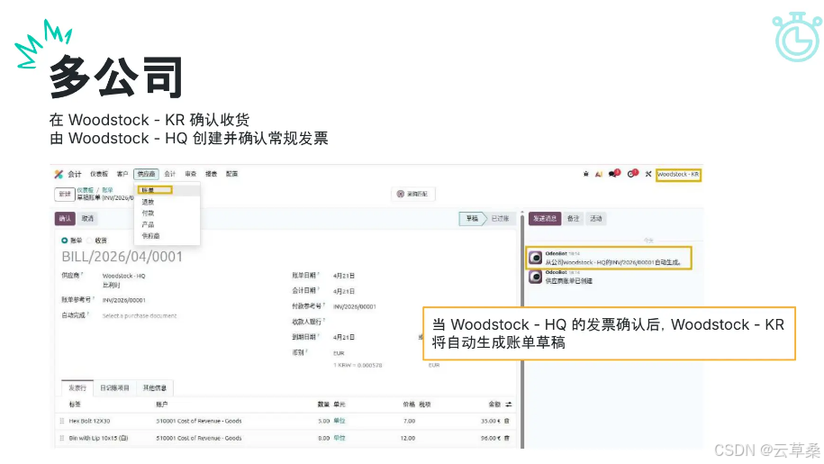The width and height of the screenshot is (824, 464).
Task: Edit the 付款参考号 INV/2026/00001 field
Action: (x=355, y=306)
